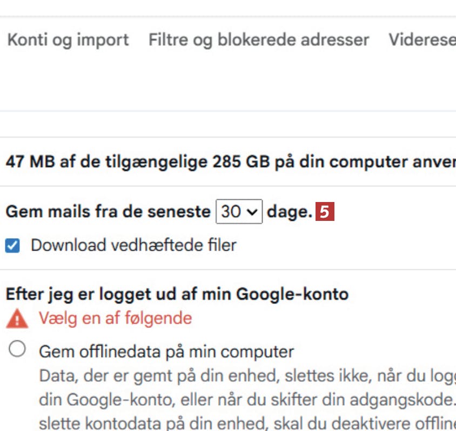Click the Efter jeg er logget ud heading
The height and width of the screenshot is (431, 456).
pos(177,294)
